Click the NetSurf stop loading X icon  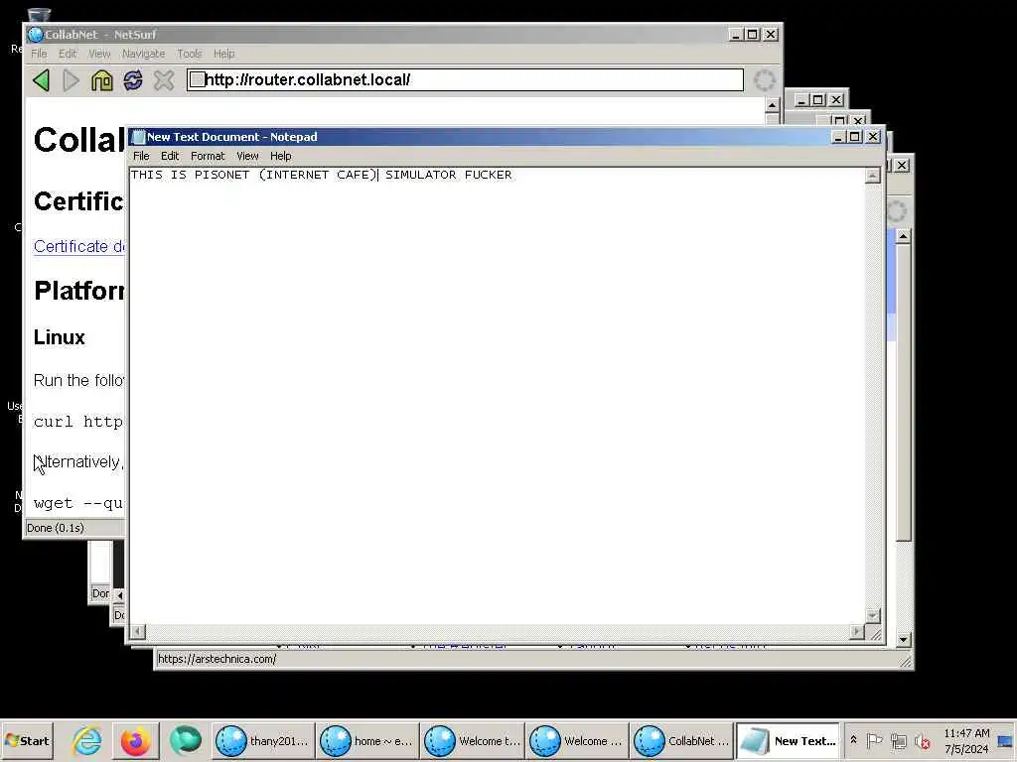point(164,80)
